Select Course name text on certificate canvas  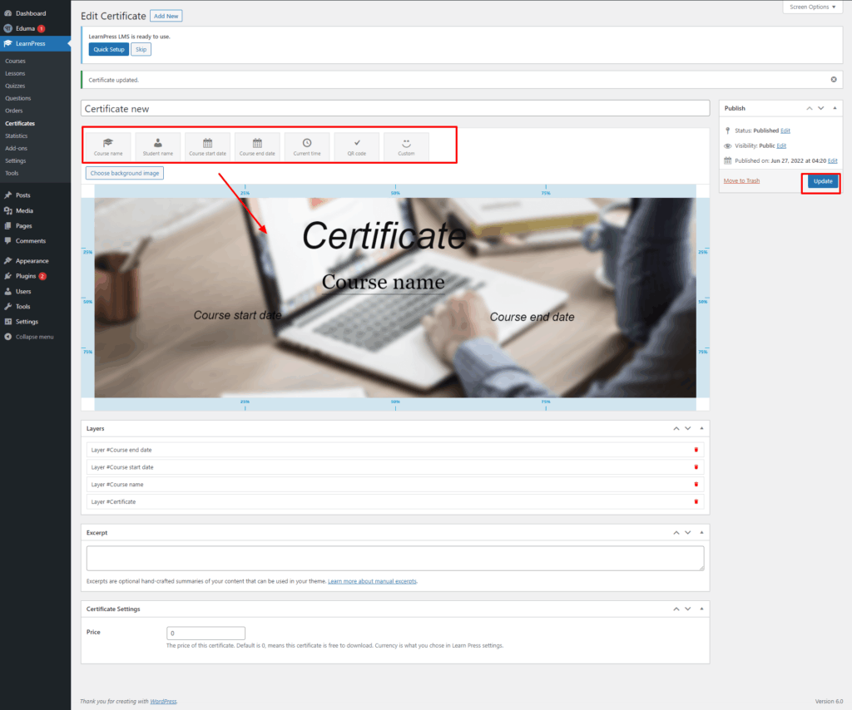coord(383,283)
